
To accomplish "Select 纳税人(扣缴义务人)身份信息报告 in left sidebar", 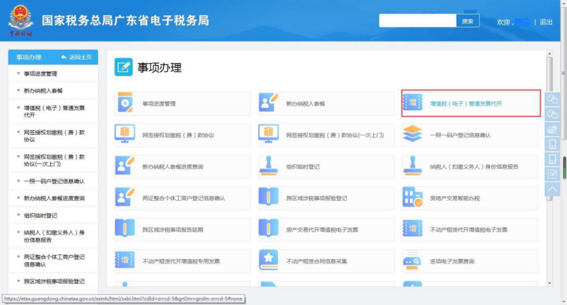I will tap(55, 236).
